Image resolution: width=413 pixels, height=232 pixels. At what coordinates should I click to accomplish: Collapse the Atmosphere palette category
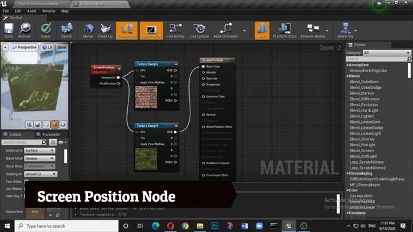point(347,64)
